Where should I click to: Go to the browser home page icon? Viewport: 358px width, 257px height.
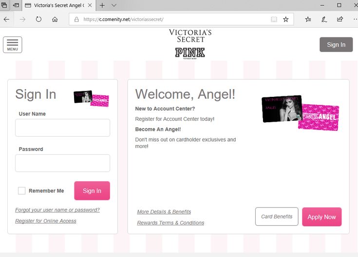[x=55, y=19]
